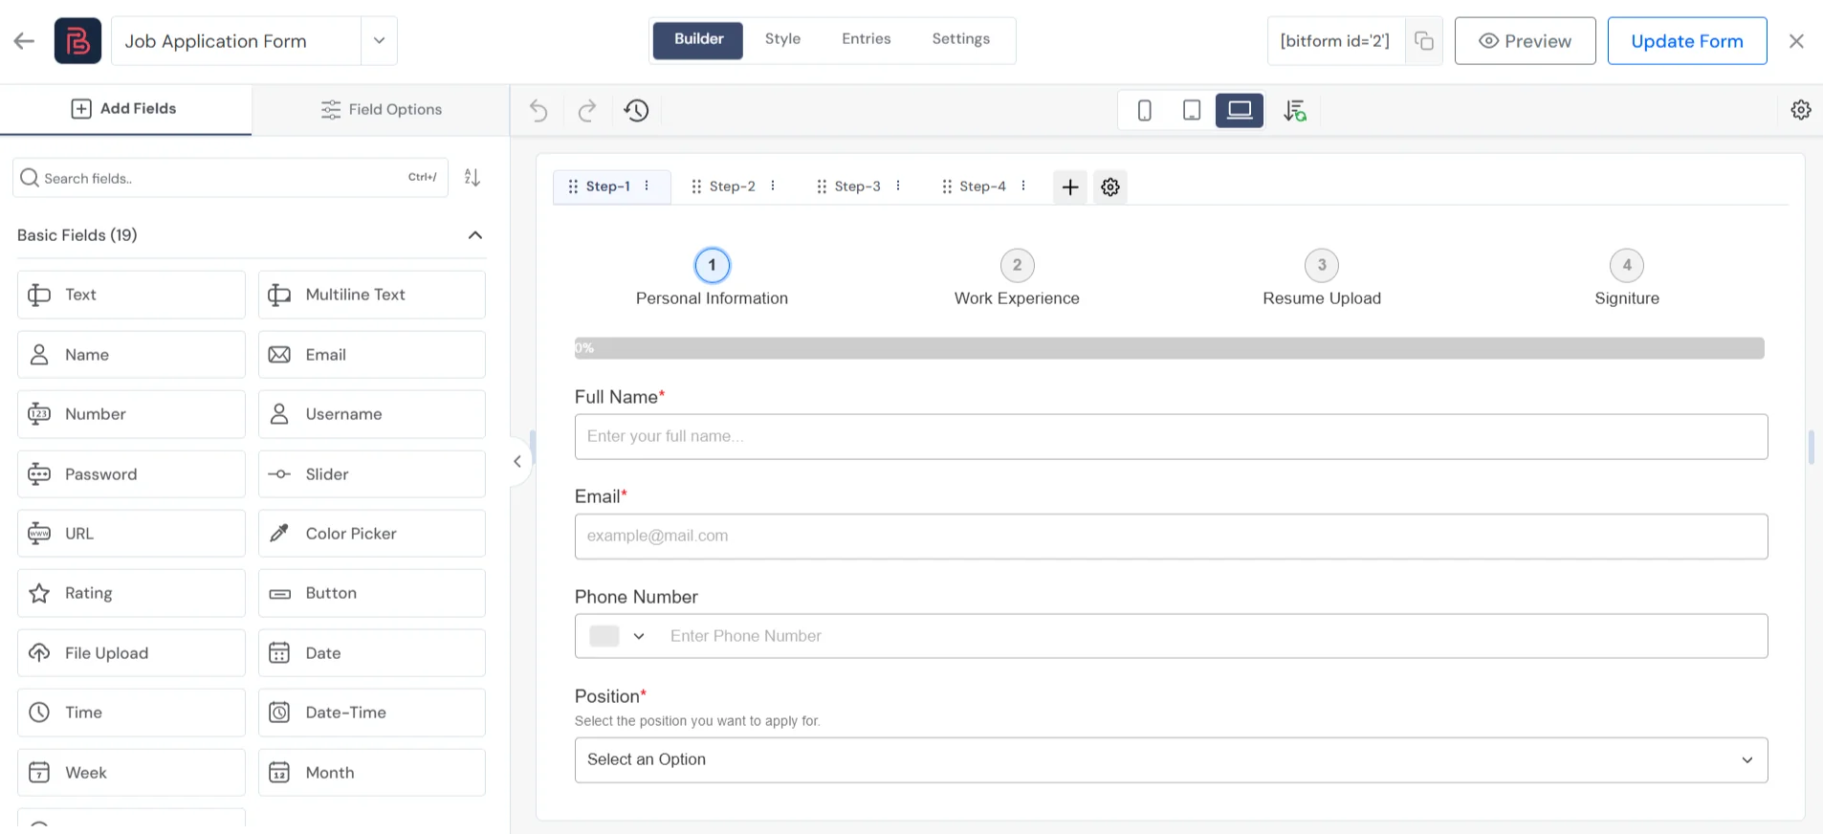1823x834 pixels.
Task: Add a Username field
Action: click(372, 414)
